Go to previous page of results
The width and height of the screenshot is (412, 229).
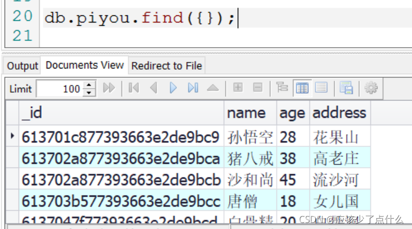[153, 88]
